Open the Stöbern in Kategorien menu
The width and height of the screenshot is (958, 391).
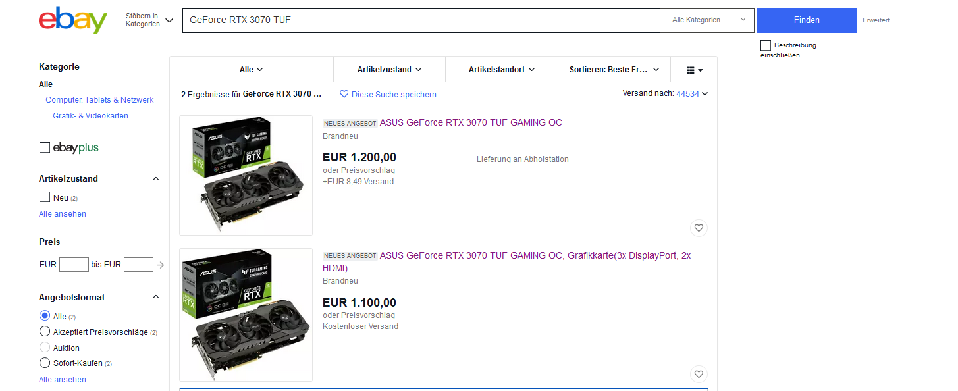point(149,20)
